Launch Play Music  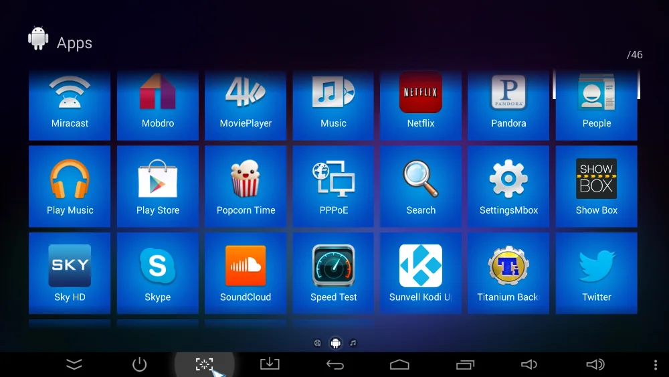pos(70,186)
